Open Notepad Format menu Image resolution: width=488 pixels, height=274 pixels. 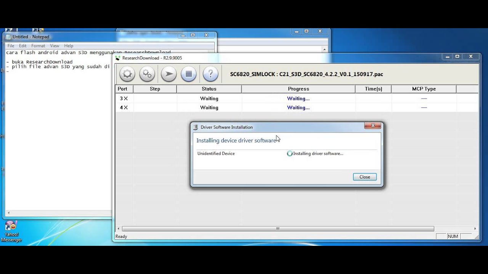coord(38,46)
